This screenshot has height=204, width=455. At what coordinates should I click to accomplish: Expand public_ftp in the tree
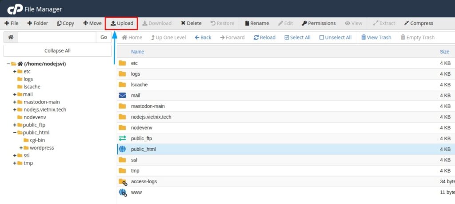point(15,125)
